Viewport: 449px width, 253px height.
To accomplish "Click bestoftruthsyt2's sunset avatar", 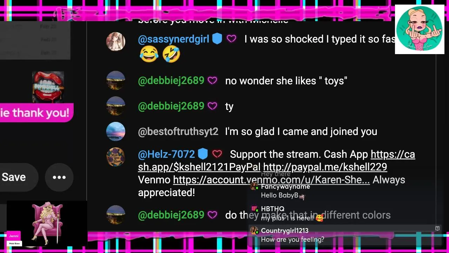I will [x=116, y=131].
